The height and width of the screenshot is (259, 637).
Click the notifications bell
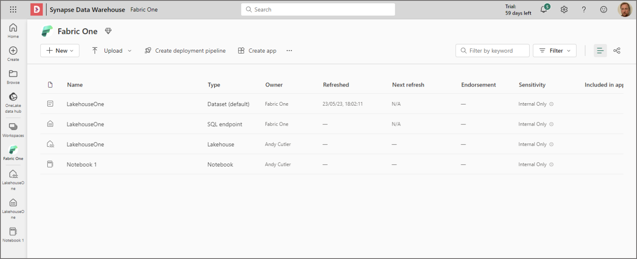544,9
